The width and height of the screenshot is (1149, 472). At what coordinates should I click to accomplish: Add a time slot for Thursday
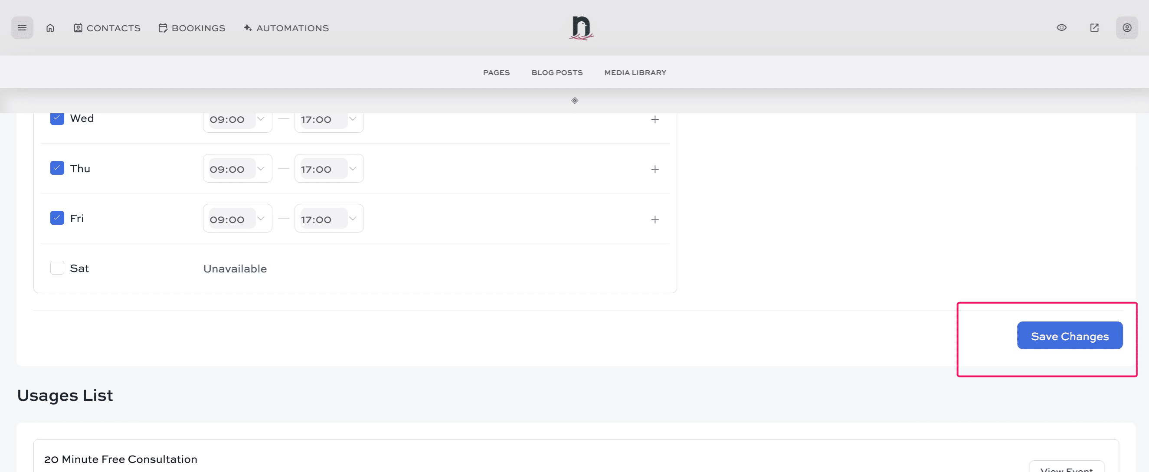coord(655,169)
